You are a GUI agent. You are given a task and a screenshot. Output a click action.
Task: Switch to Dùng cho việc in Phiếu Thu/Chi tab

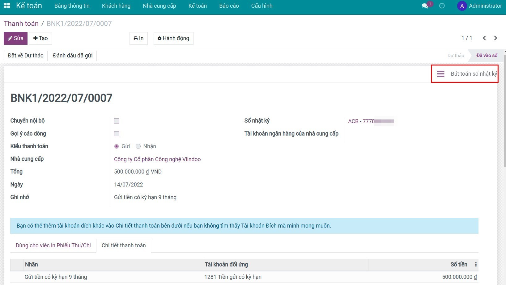pos(53,245)
